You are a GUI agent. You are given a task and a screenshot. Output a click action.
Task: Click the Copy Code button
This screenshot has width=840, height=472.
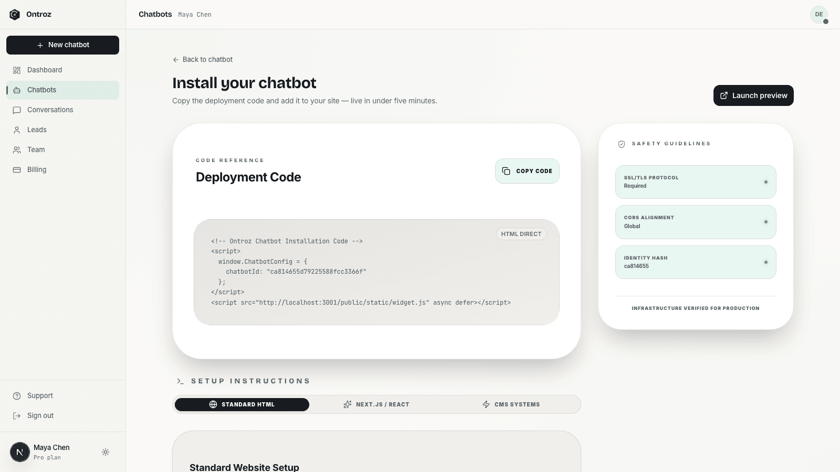click(x=527, y=171)
